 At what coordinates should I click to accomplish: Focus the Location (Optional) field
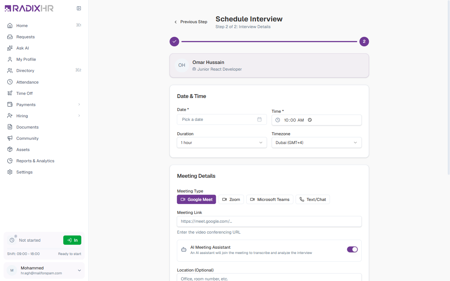coord(269,277)
